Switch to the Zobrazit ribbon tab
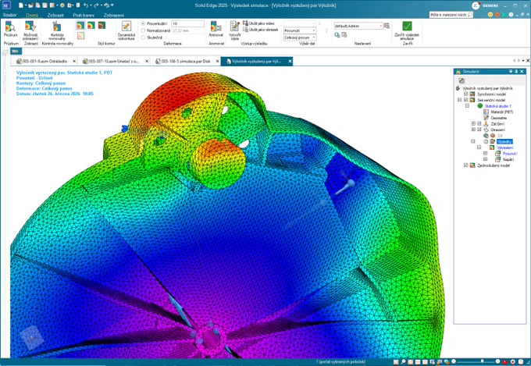 click(55, 15)
